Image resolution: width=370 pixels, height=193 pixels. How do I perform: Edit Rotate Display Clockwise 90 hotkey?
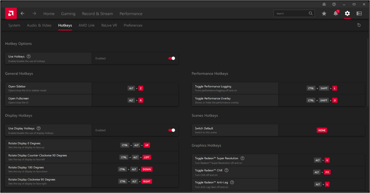coord(135,181)
